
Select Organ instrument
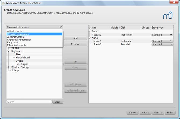click(x=19, y=61)
